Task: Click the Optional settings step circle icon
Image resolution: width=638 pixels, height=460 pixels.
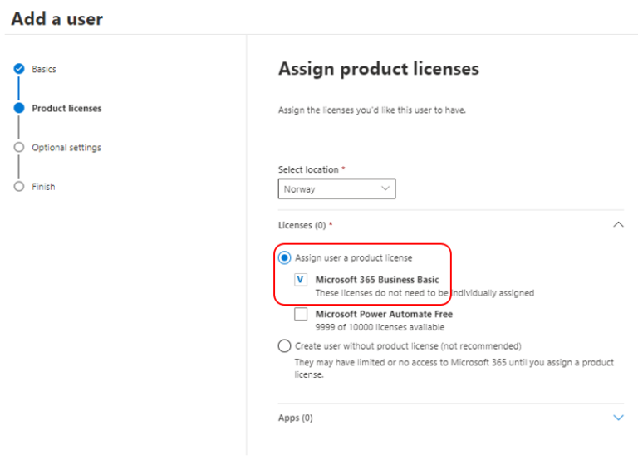Action: tap(19, 147)
